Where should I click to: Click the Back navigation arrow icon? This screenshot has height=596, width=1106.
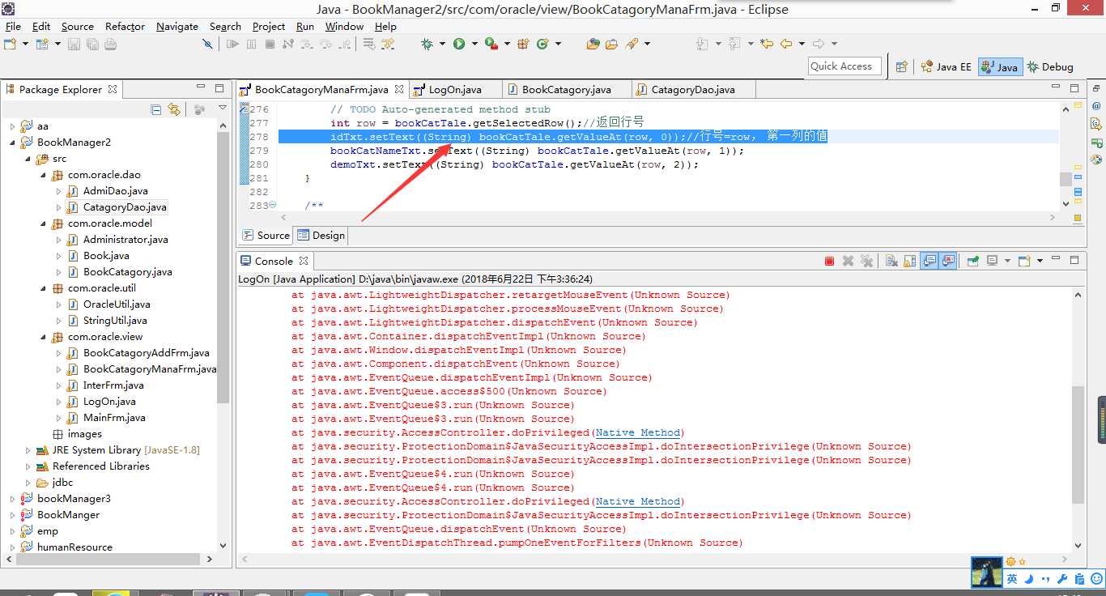[x=785, y=44]
